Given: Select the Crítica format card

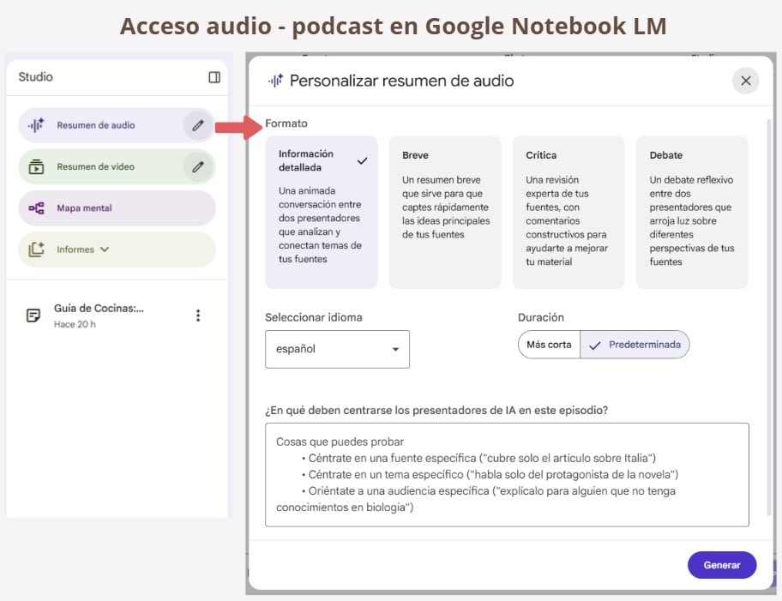Looking at the screenshot, I should pos(568,212).
